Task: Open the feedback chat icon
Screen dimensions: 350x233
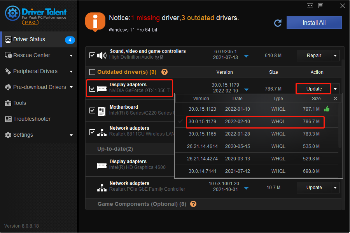Action: (310, 6)
